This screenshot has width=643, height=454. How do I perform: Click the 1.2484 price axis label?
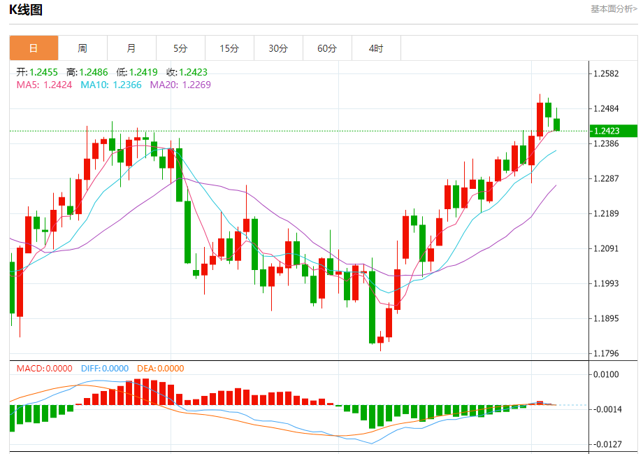coord(606,109)
